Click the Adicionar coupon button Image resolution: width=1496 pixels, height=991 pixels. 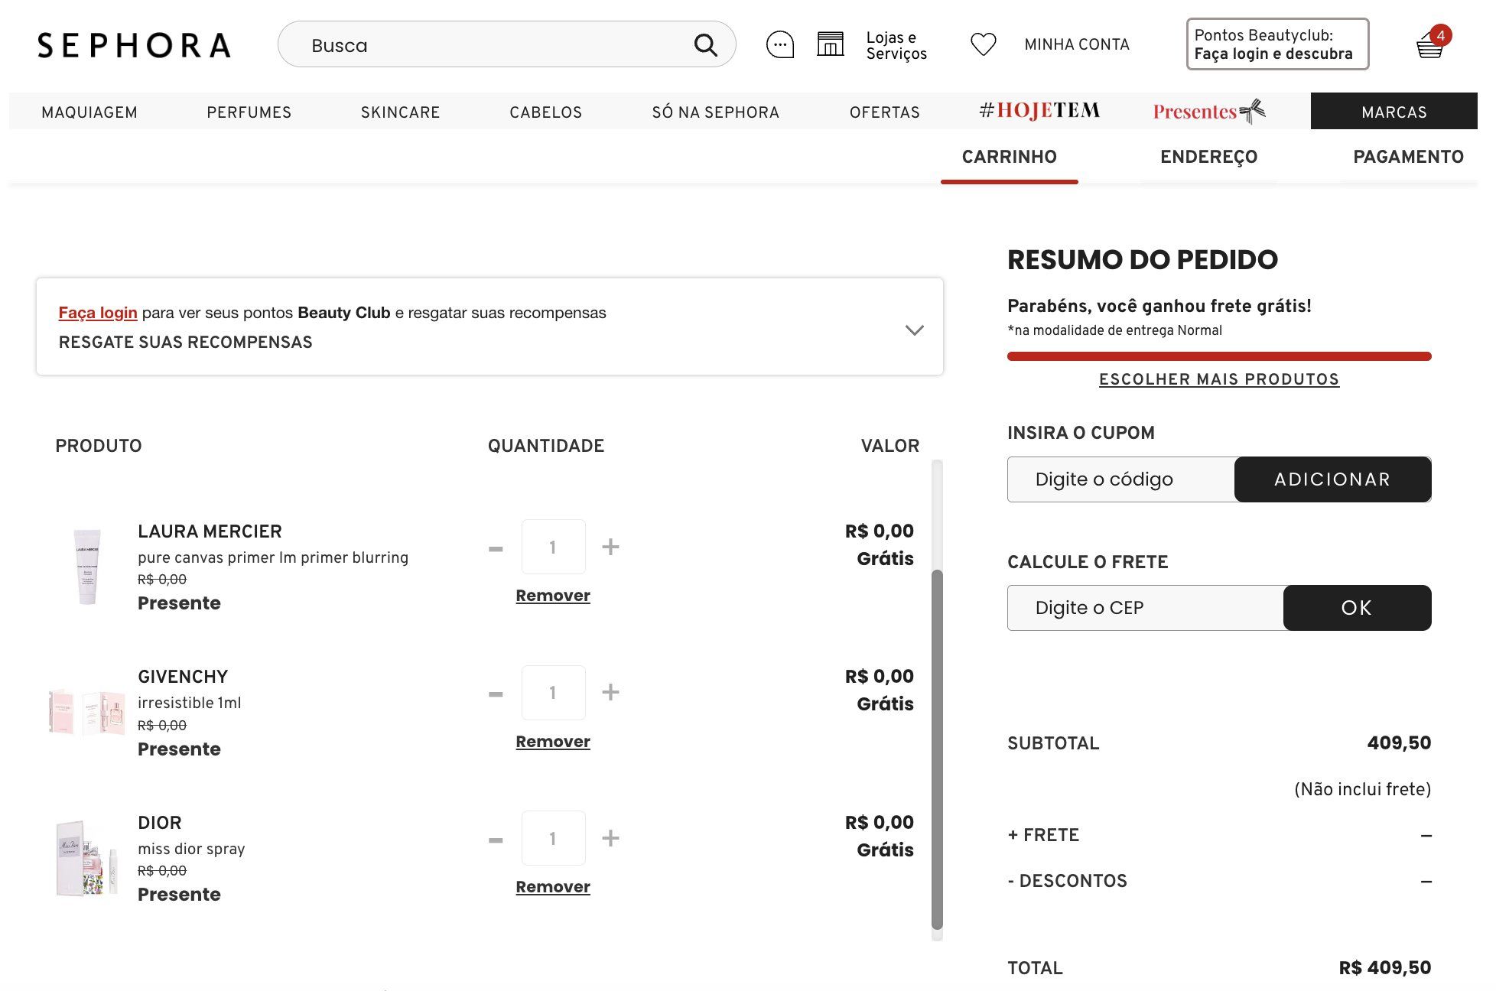click(x=1332, y=479)
